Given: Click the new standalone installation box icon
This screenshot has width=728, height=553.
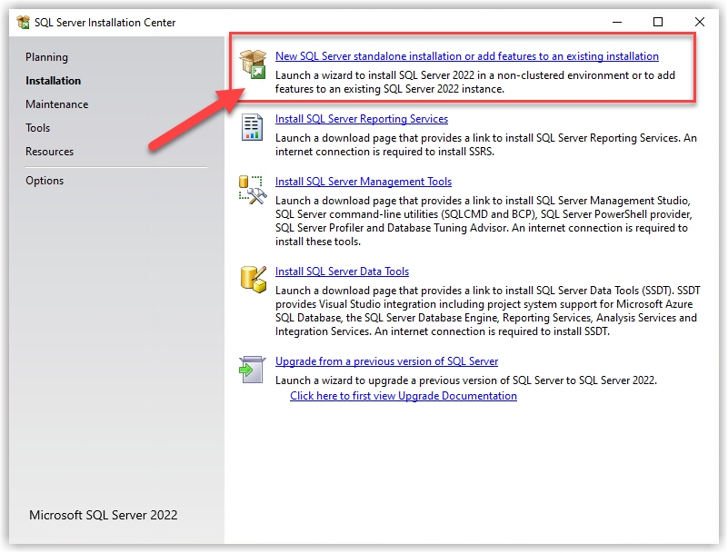Looking at the screenshot, I should (x=253, y=64).
